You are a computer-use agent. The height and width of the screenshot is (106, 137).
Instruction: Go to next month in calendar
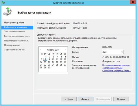point(66,50)
